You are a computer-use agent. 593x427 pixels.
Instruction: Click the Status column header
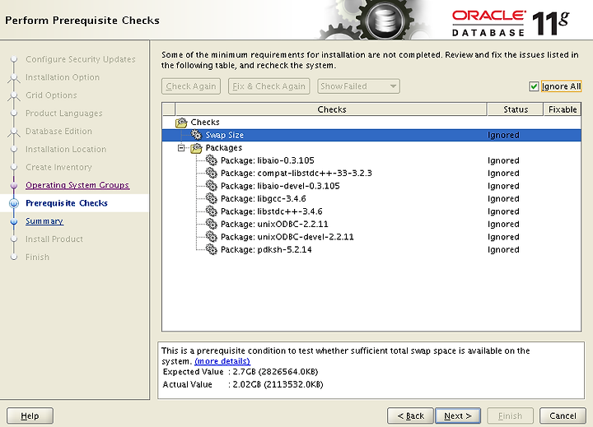tap(516, 109)
